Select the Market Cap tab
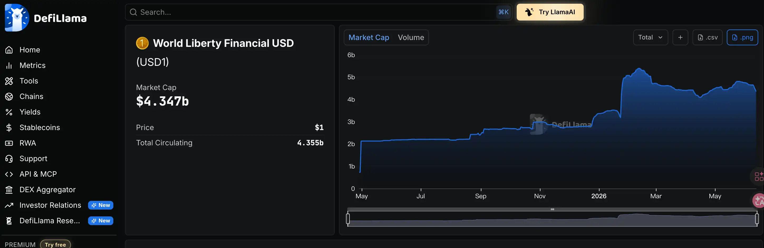The image size is (764, 248). pos(369,37)
